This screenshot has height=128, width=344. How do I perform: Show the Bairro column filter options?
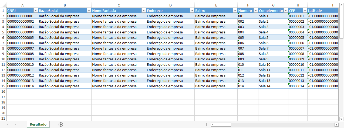(235, 11)
